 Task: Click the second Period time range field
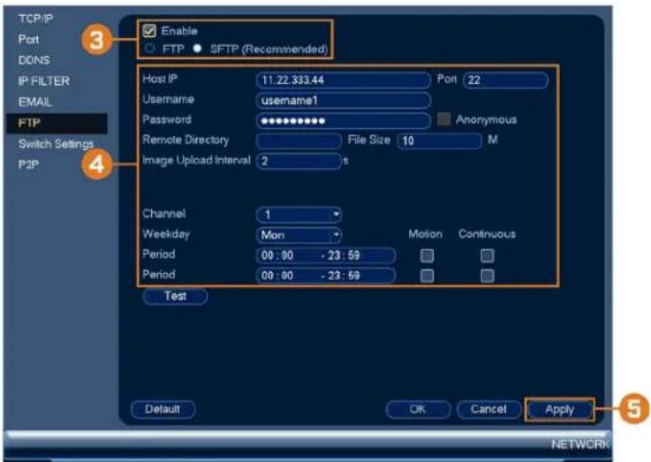[326, 276]
